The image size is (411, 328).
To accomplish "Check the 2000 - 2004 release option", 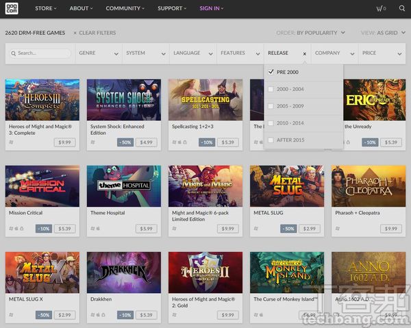I will point(272,89).
